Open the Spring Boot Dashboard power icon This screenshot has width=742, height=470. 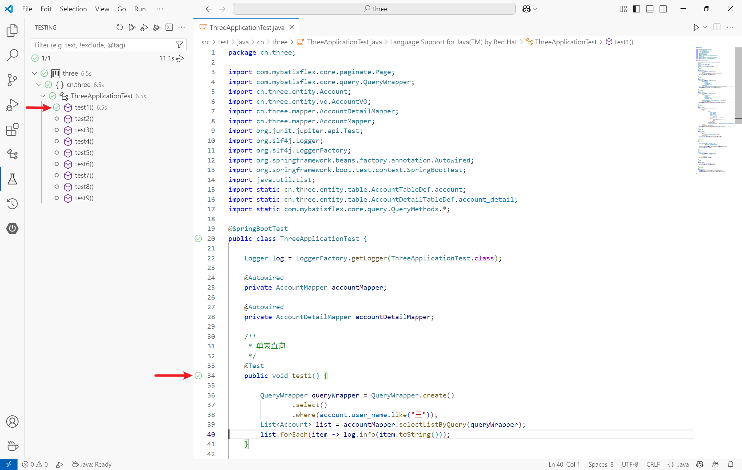[x=12, y=228]
